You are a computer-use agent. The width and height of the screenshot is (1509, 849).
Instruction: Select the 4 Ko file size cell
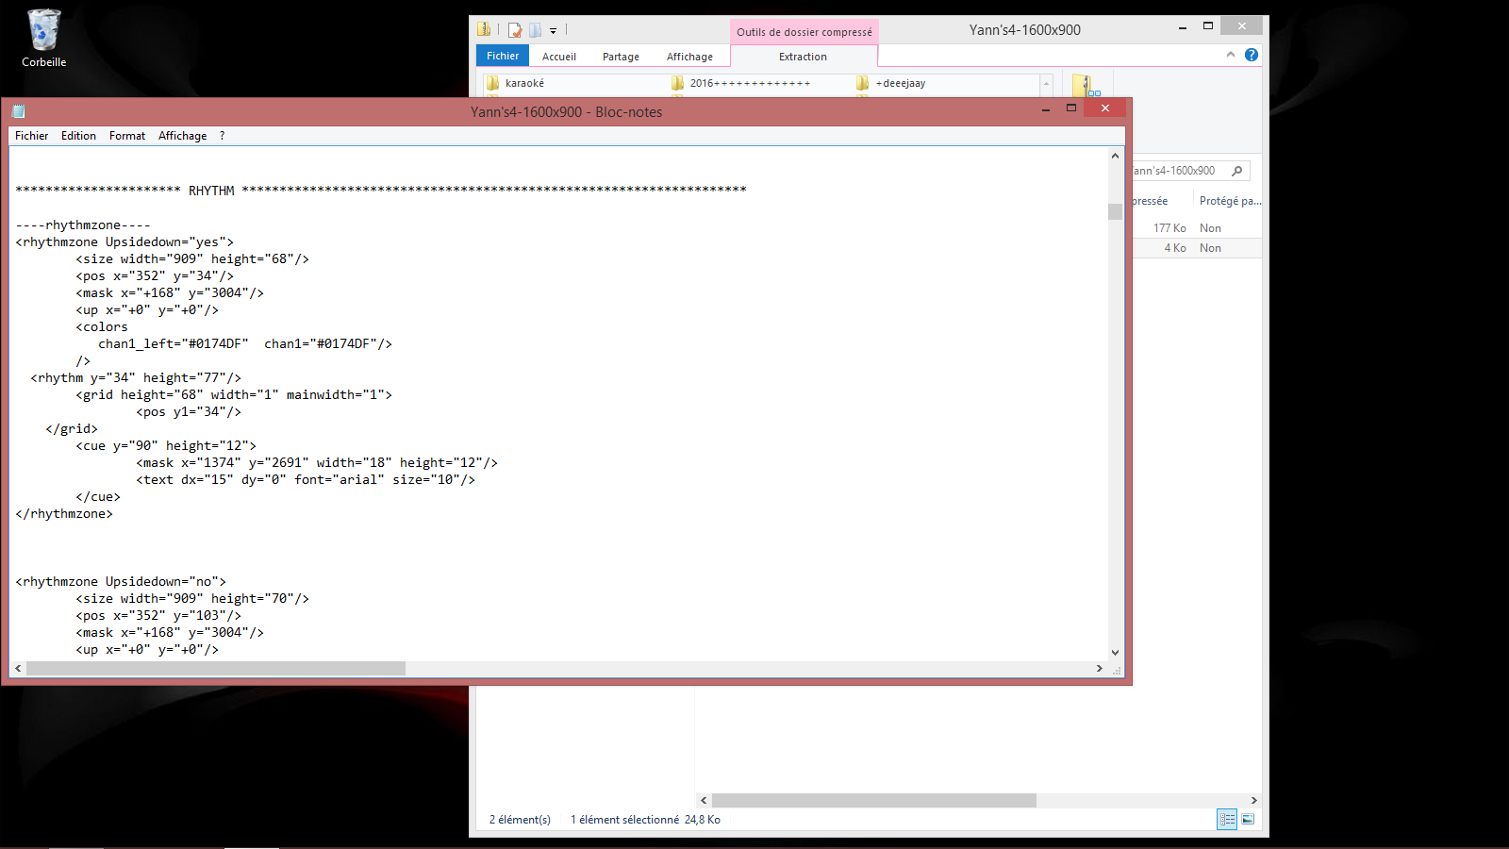pos(1175,248)
